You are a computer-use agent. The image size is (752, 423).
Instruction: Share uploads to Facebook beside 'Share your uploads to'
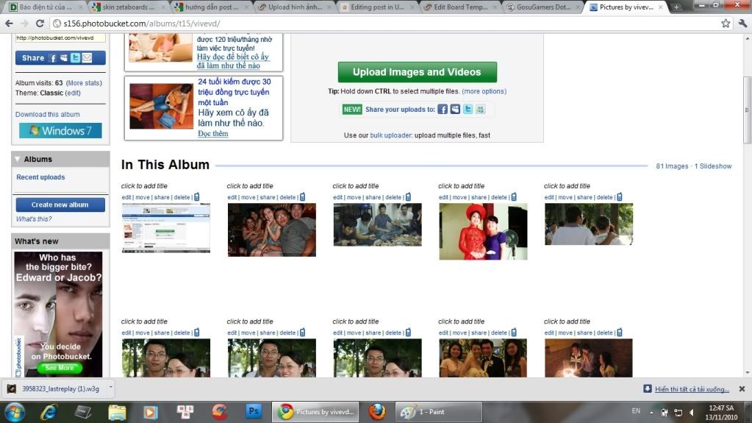tap(443, 109)
